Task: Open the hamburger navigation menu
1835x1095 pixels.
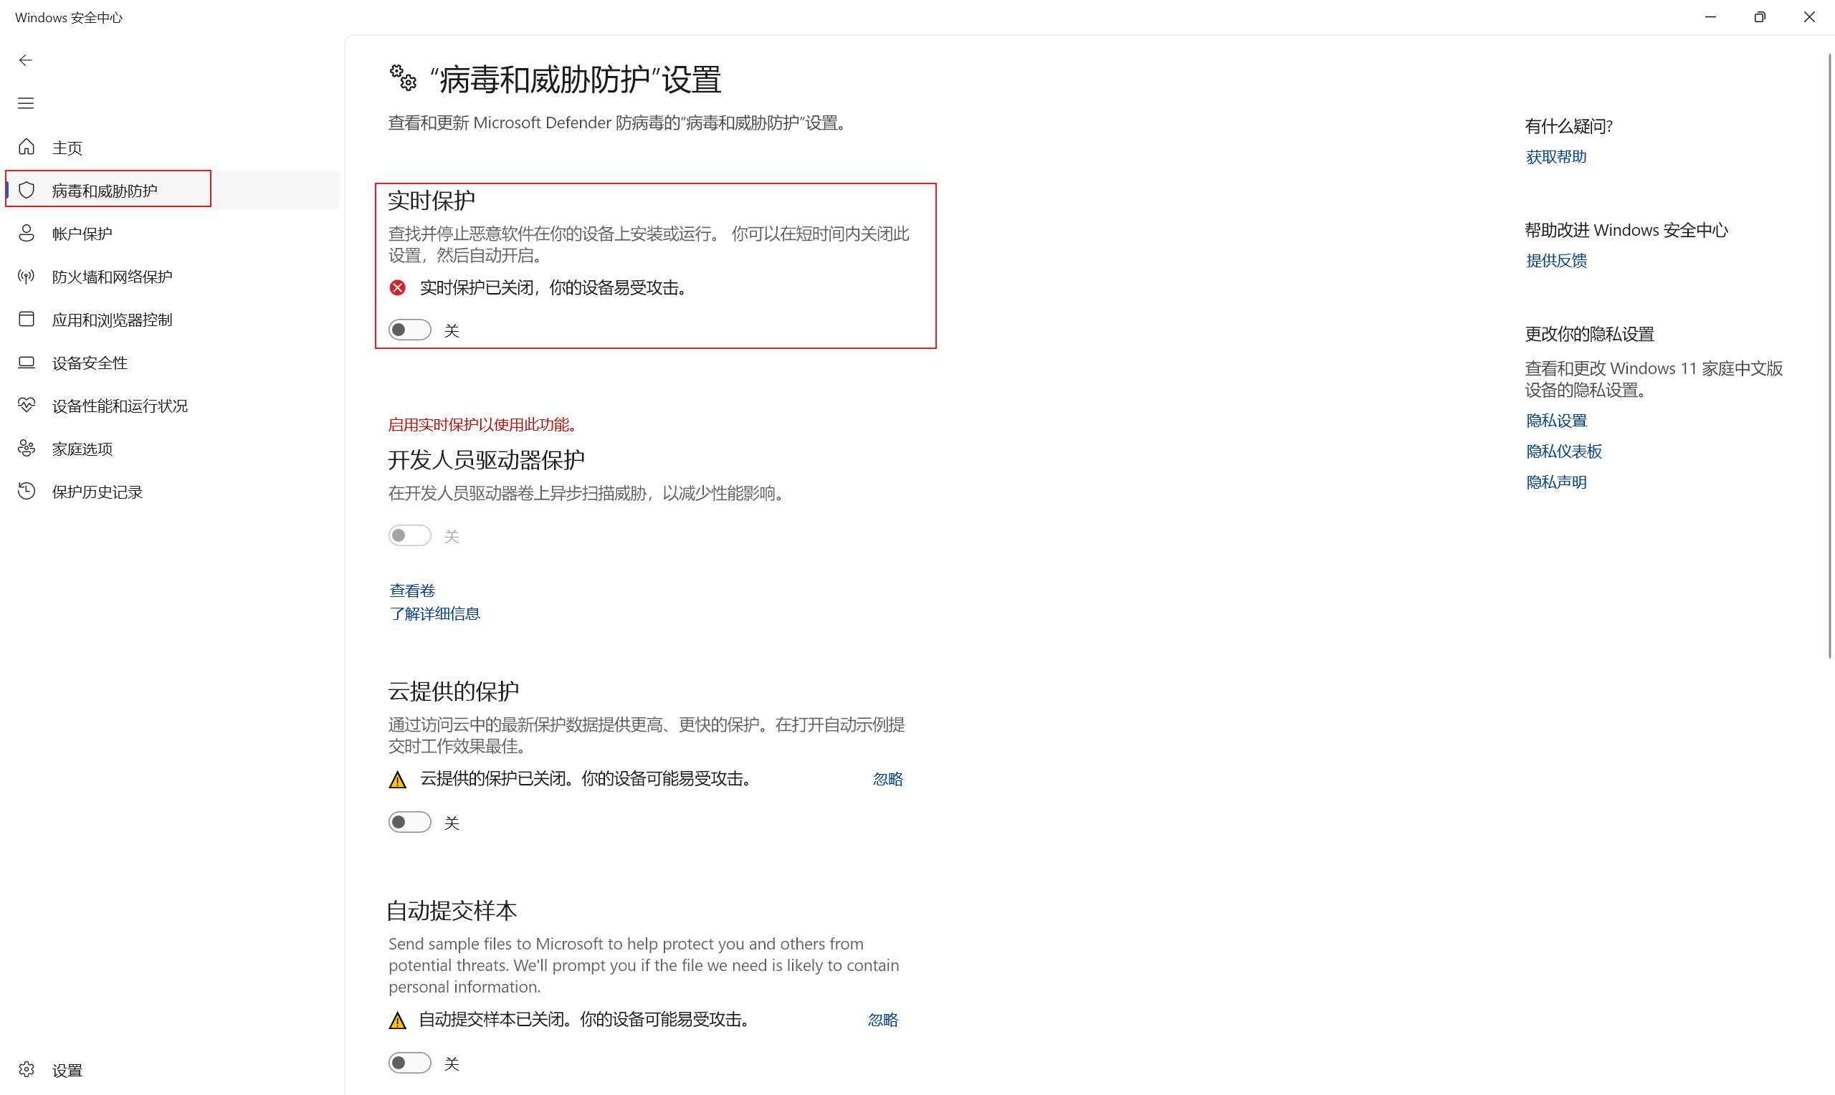Action: click(26, 103)
